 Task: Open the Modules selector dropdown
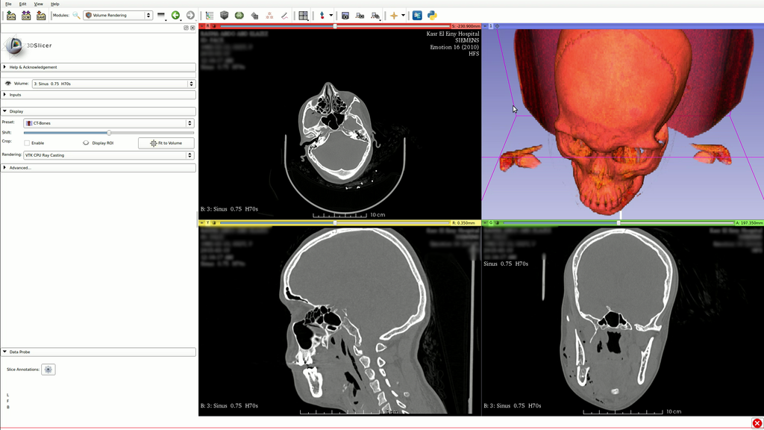click(x=118, y=16)
